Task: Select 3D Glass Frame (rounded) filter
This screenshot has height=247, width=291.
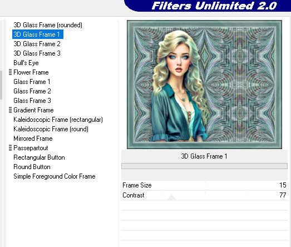Action: pos(48,25)
